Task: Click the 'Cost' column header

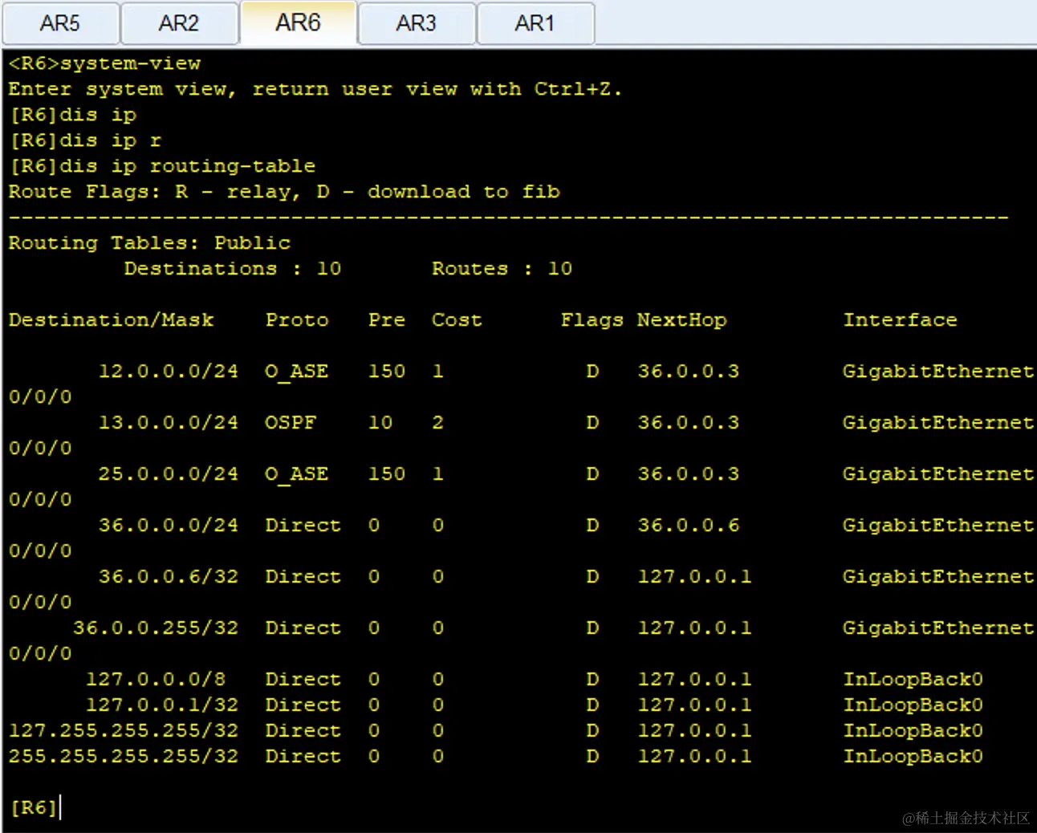Action: pos(457,320)
